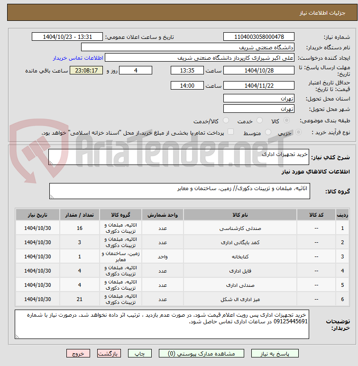Click the شرح کلی نیاز label
Screen dimensions: 358x366
click(x=331, y=157)
